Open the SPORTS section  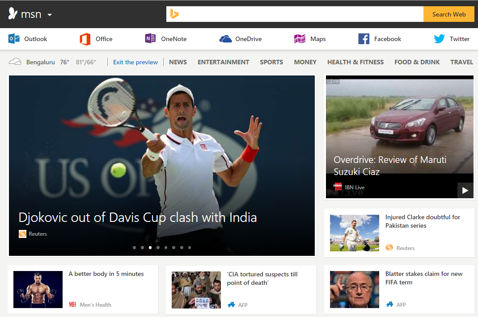coord(271,62)
